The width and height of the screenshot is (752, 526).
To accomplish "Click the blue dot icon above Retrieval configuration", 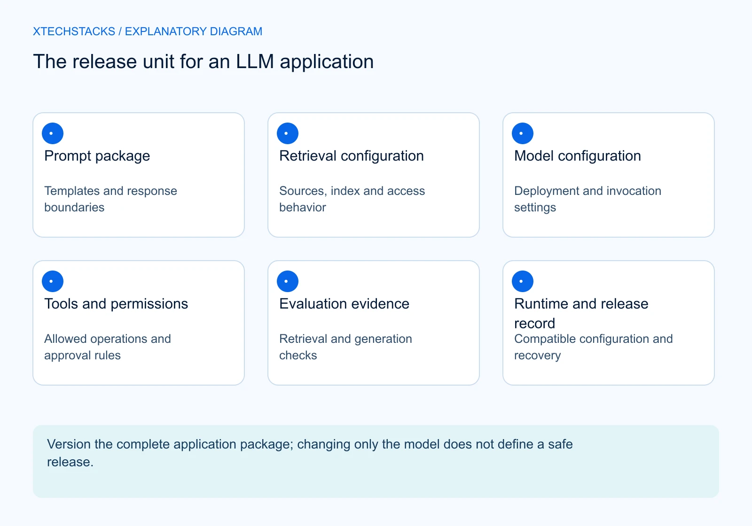I will [x=288, y=133].
